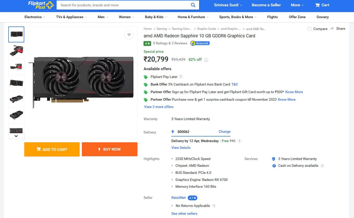Click See other sellers link
This screenshot has width=354, height=218.
pos(184,213)
